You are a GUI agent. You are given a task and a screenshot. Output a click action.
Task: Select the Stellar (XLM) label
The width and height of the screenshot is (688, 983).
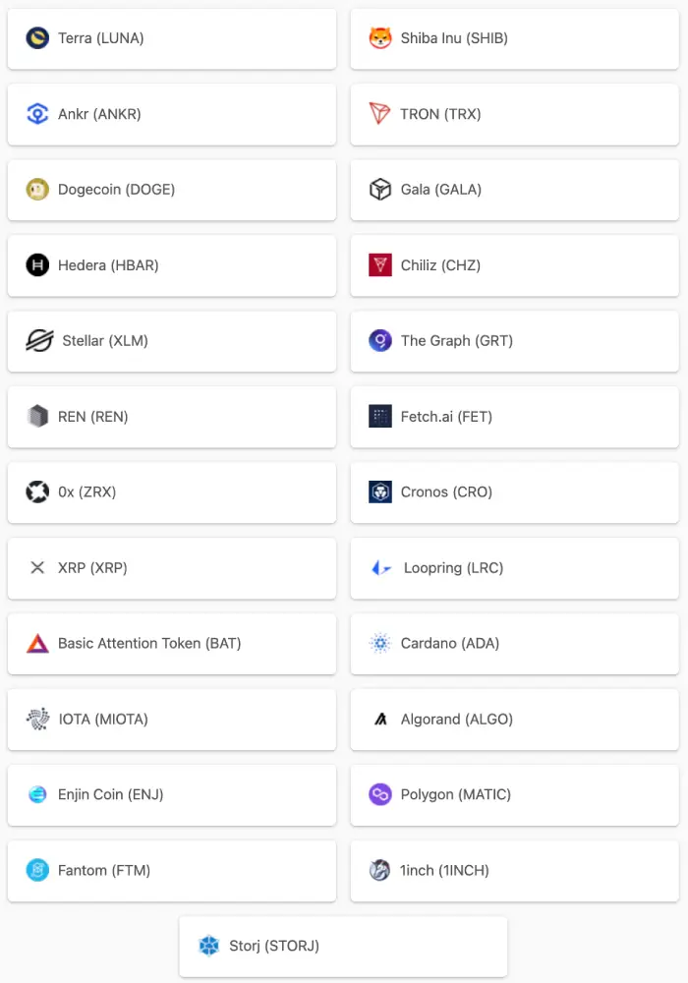105,340
